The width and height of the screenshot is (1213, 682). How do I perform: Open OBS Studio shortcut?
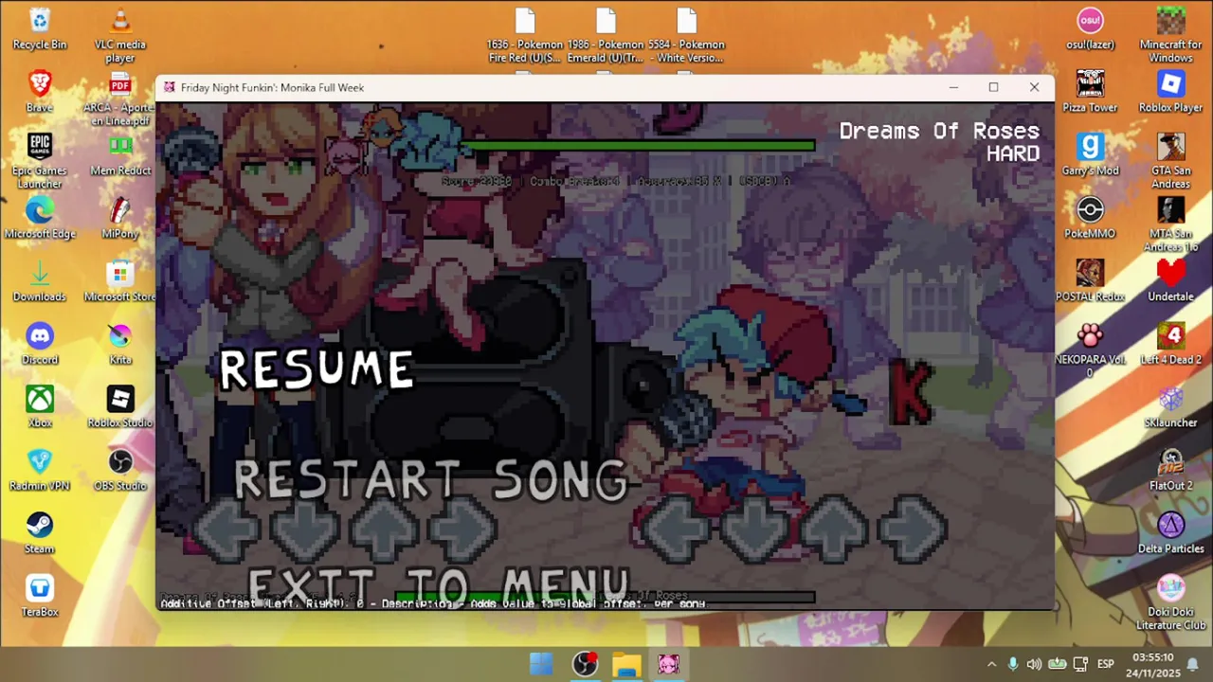click(120, 469)
